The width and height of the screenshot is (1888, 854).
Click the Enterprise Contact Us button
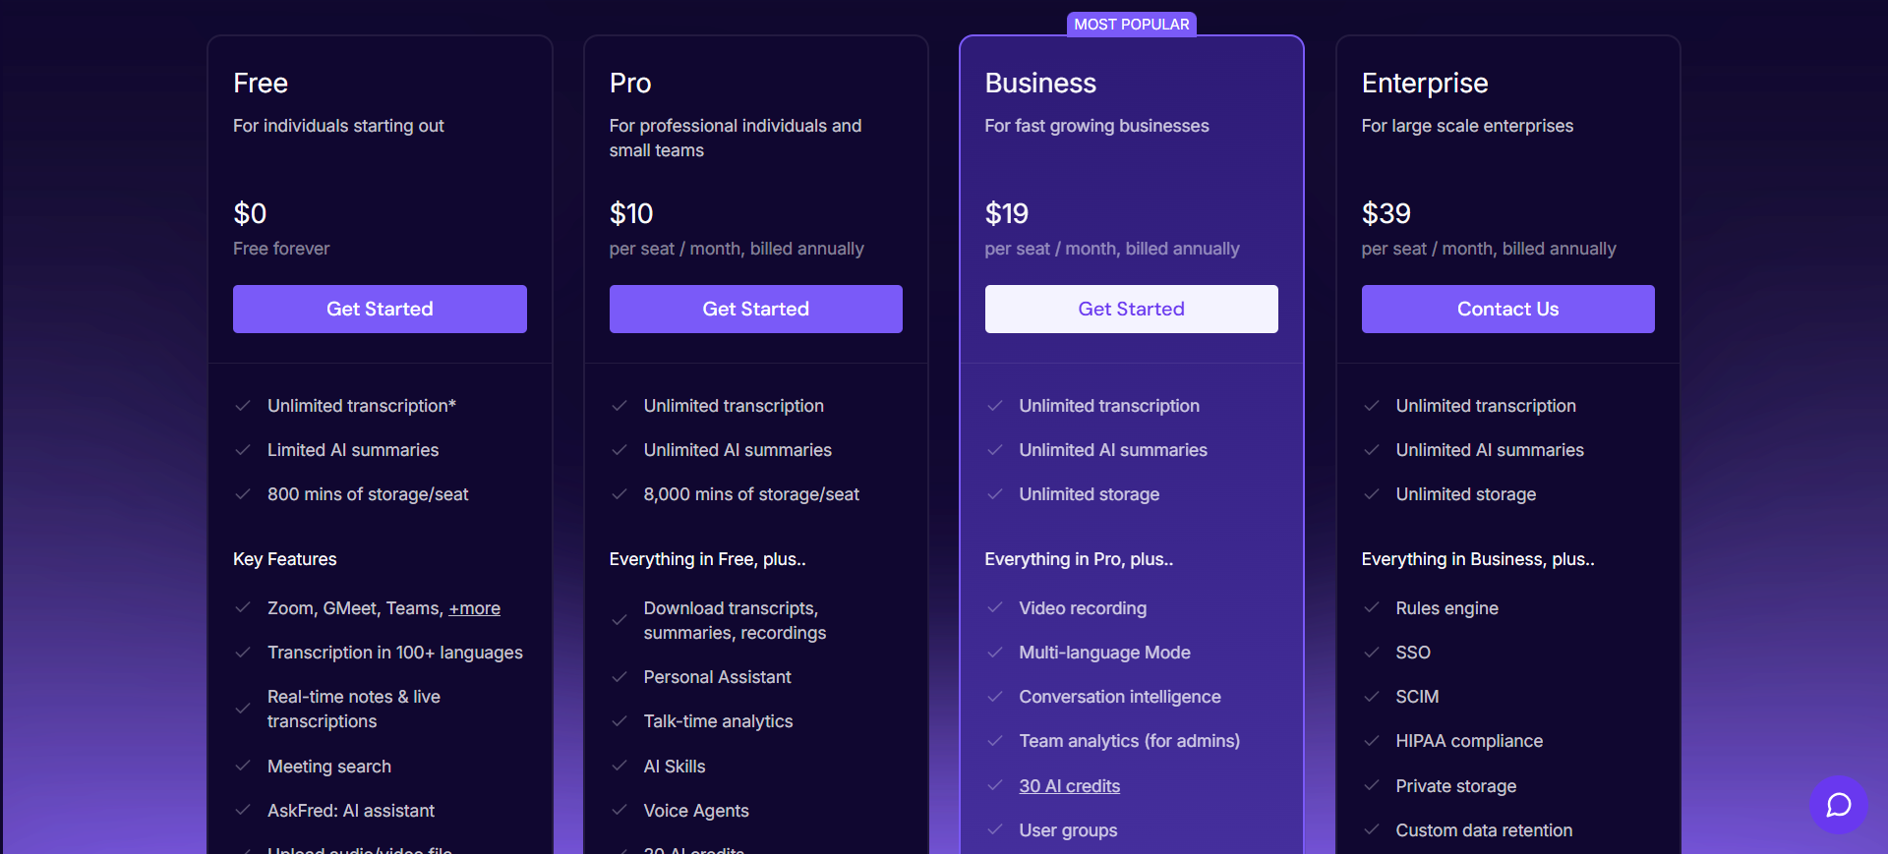(1507, 309)
